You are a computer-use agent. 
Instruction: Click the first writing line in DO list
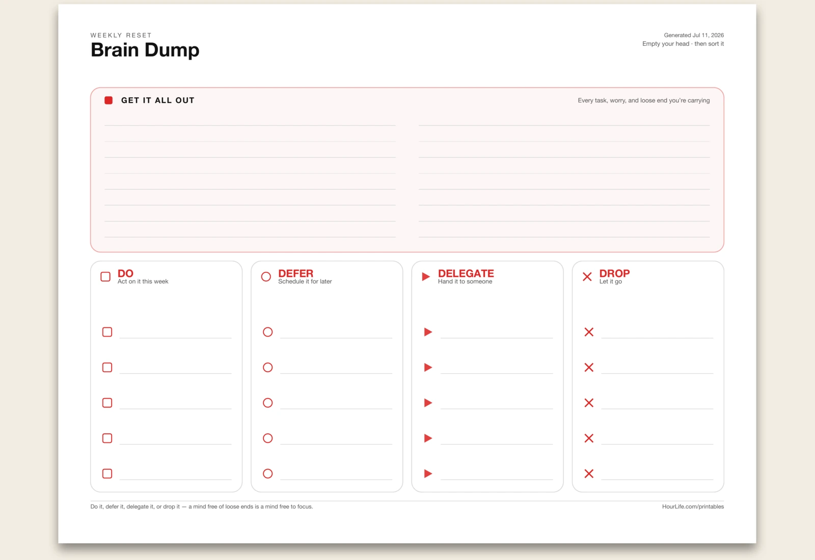point(175,338)
